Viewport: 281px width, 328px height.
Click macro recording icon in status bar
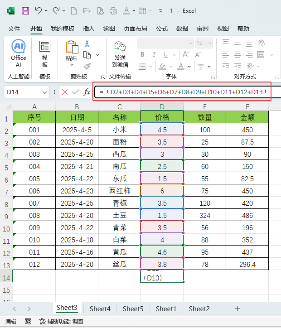click(28, 321)
